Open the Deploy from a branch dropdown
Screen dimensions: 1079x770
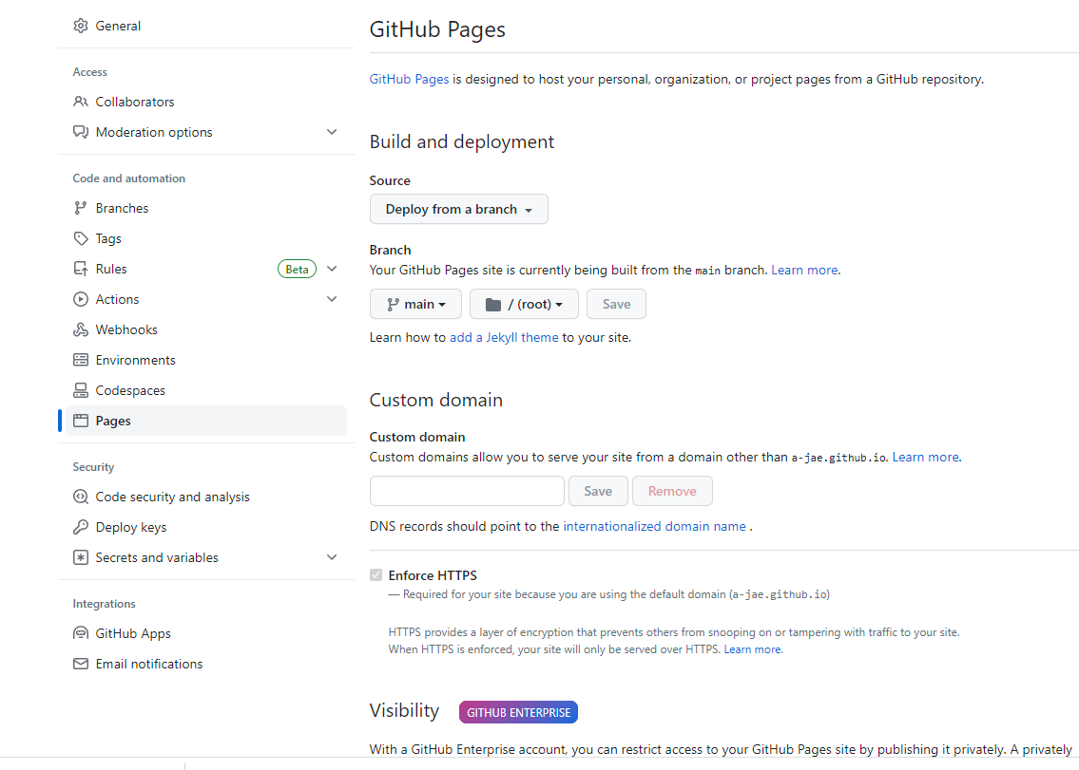[459, 209]
